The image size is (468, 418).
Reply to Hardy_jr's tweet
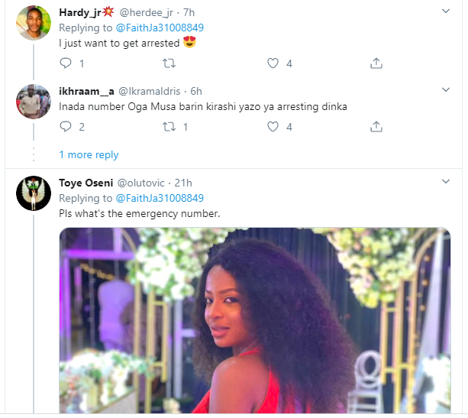[x=66, y=63]
